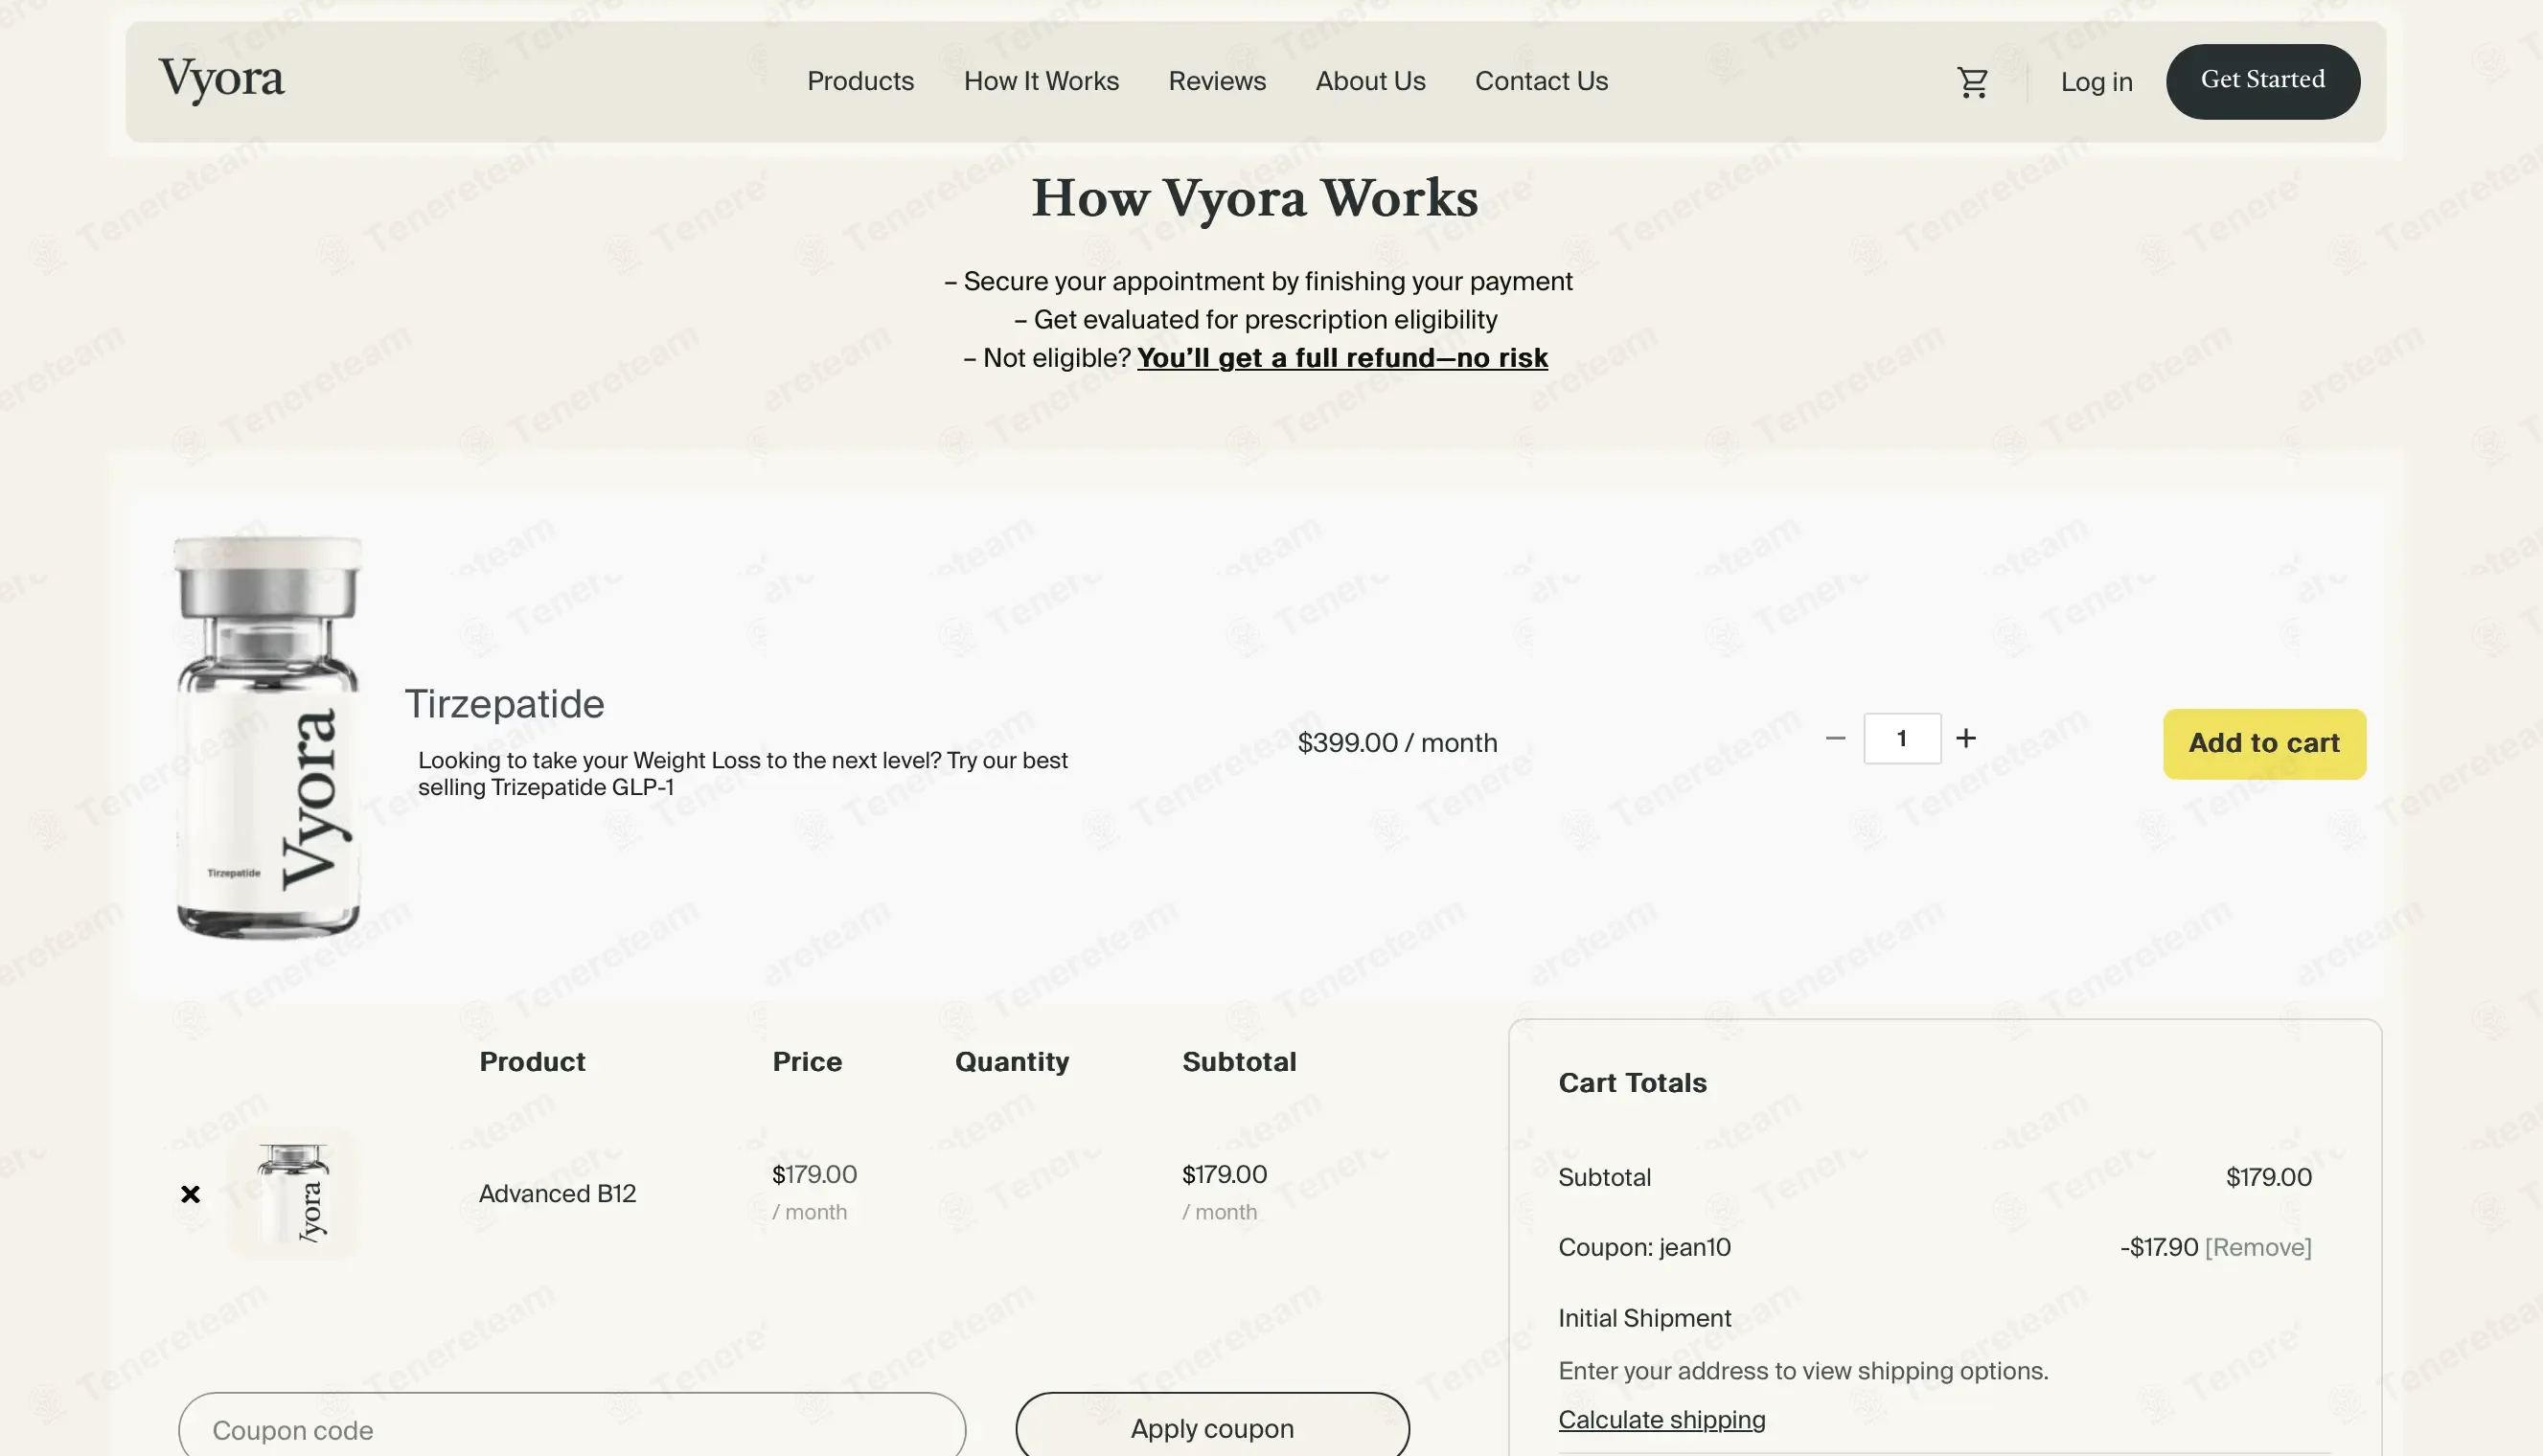Focus the Coupon code field
Viewport: 2543px width, 1456px height.
(572, 1428)
